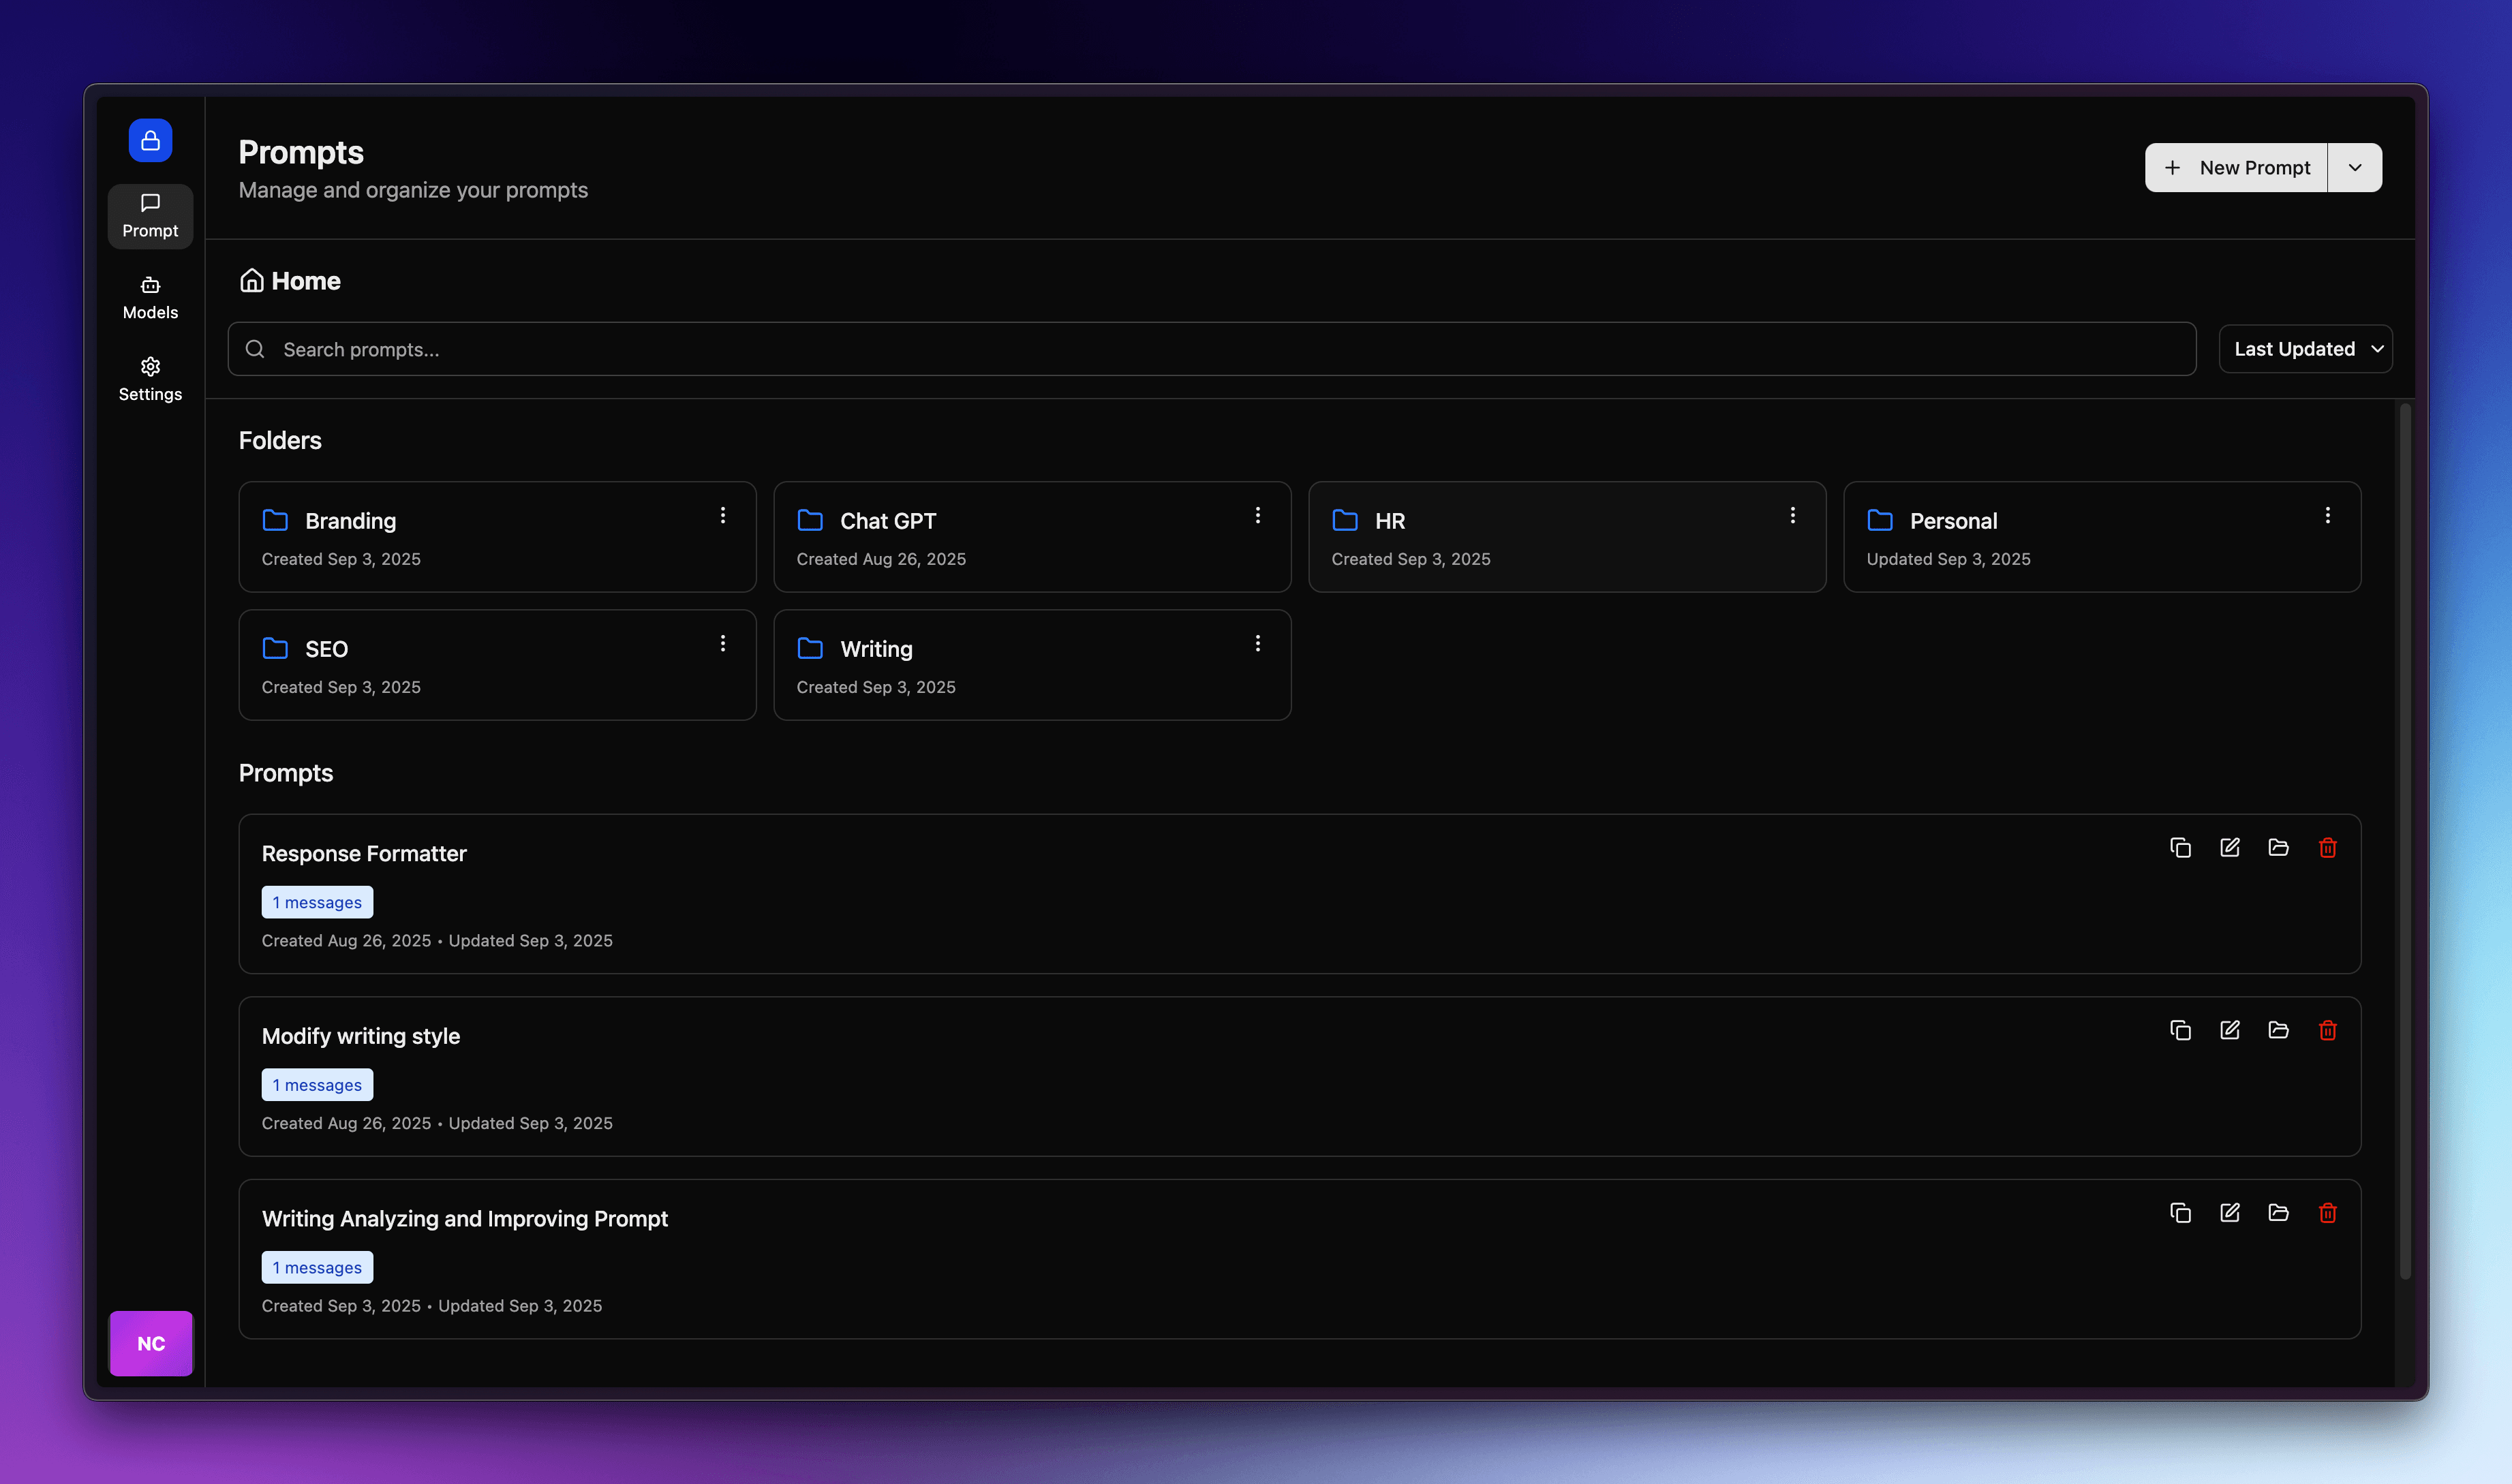Click the blue lock app logo
This screenshot has height=1484, width=2512.
(150, 140)
